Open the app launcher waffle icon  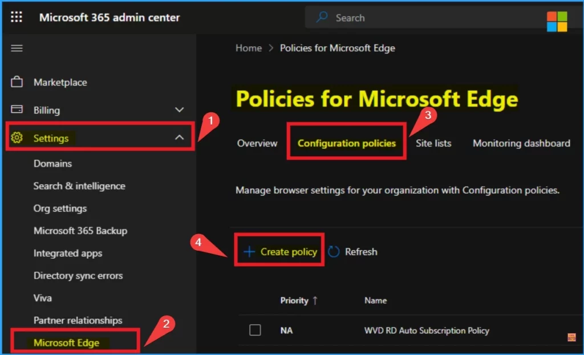point(17,17)
